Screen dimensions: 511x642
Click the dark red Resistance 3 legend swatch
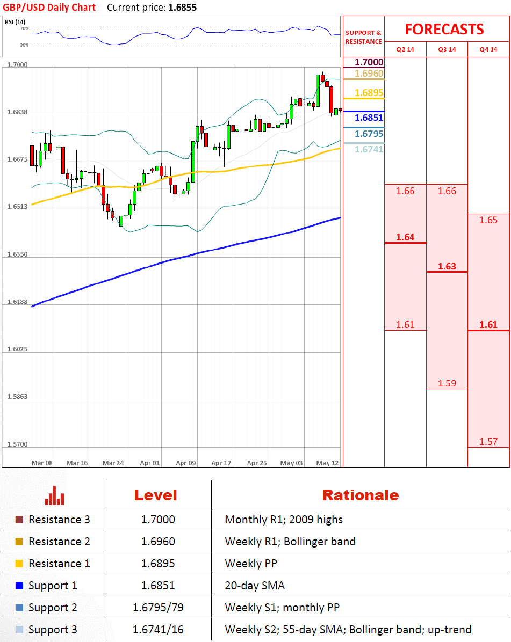tap(19, 520)
